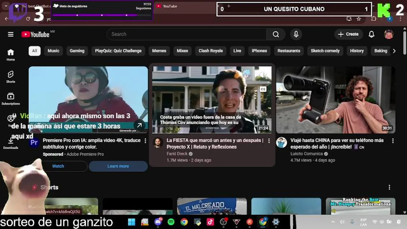
Task: Open more options for Shorts section
Action: click(389, 187)
